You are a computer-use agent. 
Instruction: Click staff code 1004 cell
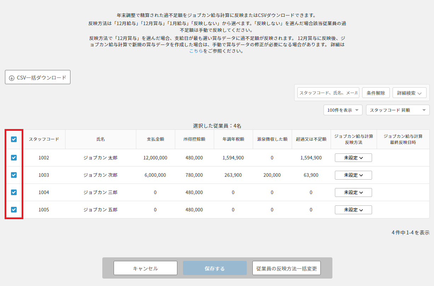(44, 192)
